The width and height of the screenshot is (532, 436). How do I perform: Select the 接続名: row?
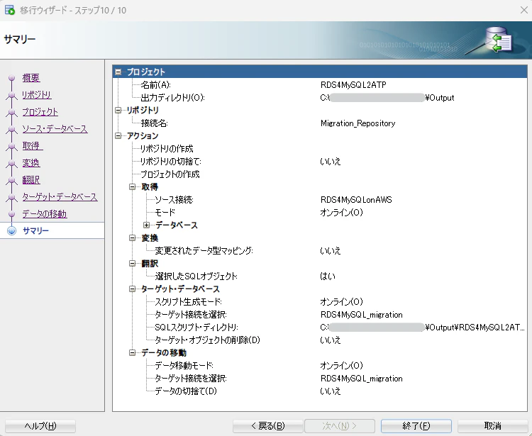(x=320, y=123)
